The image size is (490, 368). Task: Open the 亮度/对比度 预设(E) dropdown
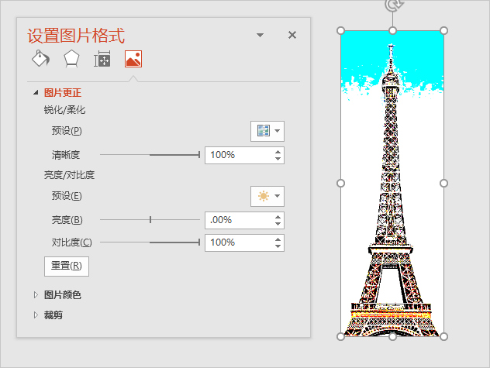tap(267, 196)
